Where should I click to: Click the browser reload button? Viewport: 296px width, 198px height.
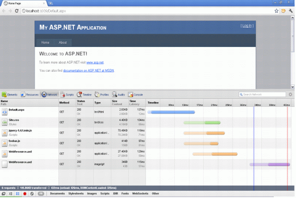(x=16, y=11)
